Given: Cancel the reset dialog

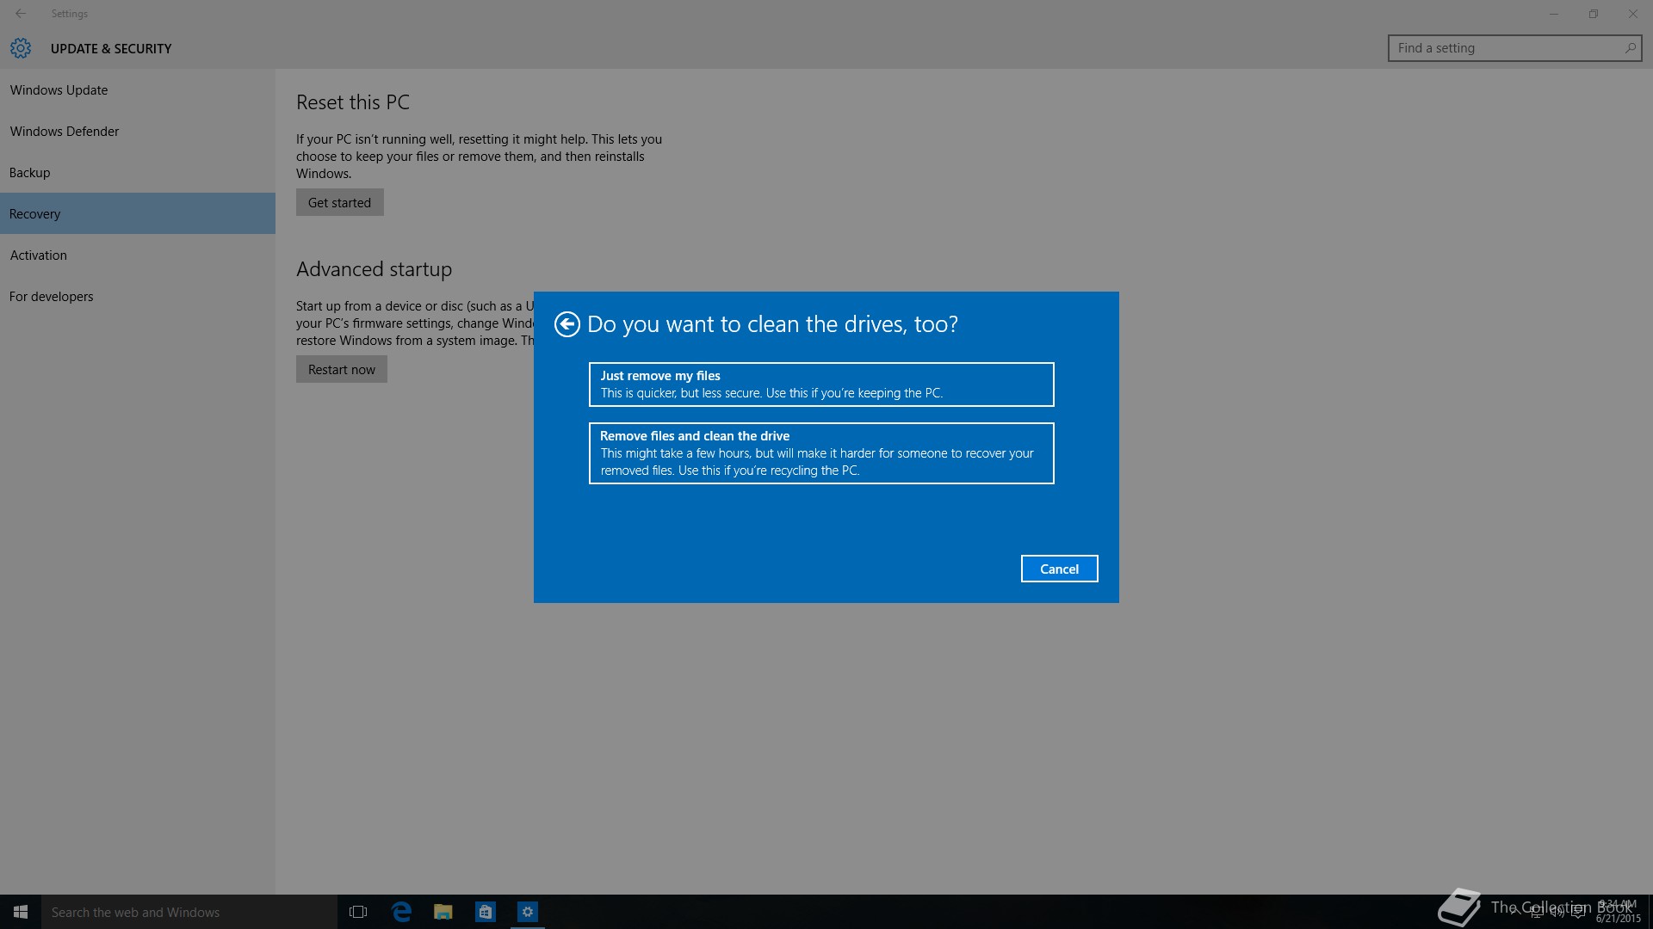Looking at the screenshot, I should 1059,569.
